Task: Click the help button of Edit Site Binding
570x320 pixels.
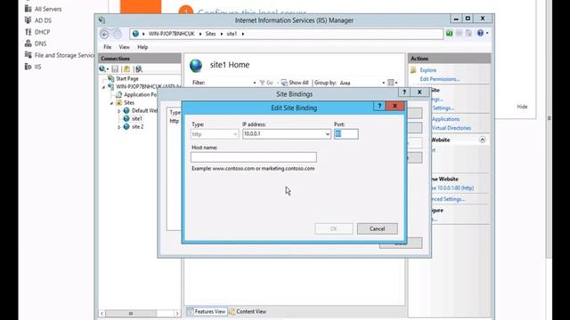Action: [379, 106]
